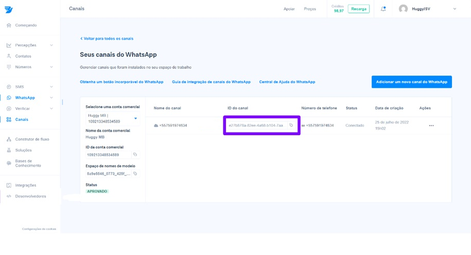Click the Data de criação column header
This screenshot has width=471, height=255.
pos(389,108)
